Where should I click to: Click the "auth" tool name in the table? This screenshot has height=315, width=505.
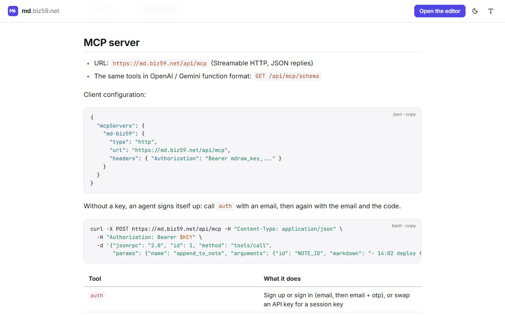click(97, 295)
